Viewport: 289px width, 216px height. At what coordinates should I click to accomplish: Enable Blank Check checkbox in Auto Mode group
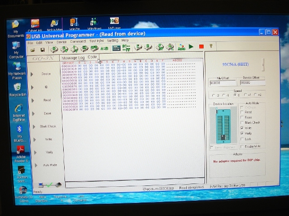pos(242,122)
